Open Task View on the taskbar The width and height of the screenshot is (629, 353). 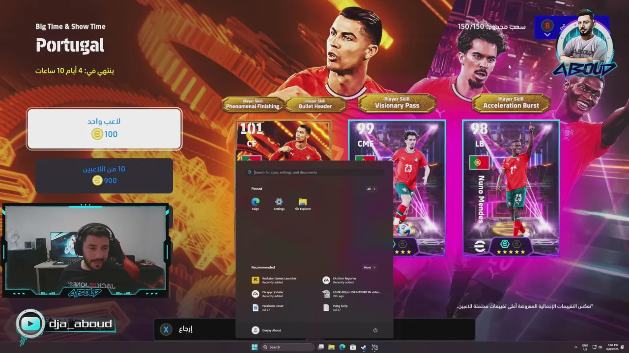point(321,347)
